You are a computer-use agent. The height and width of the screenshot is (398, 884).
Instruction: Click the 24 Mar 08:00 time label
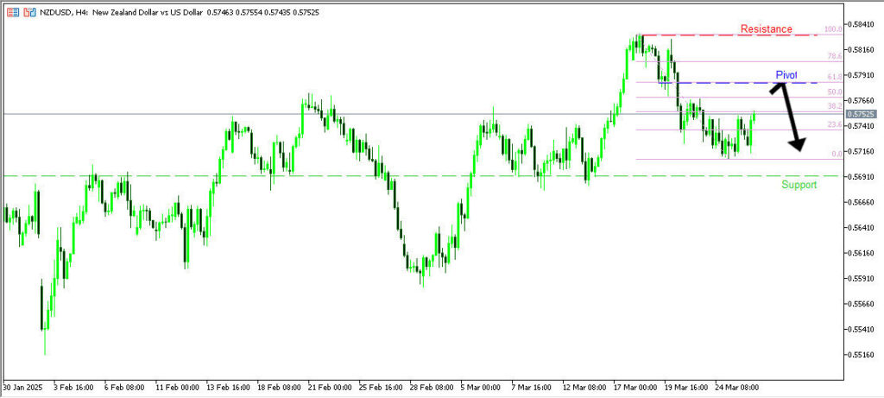point(736,388)
